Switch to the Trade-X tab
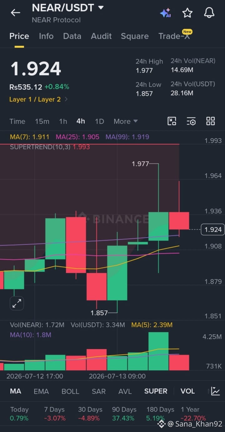 [174, 36]
